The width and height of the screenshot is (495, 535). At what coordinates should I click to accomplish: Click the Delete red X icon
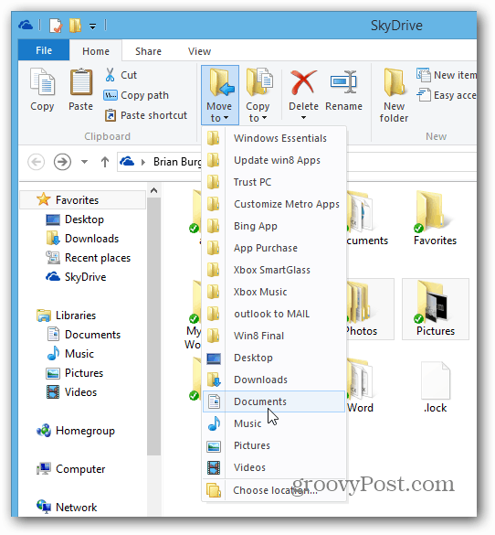[303, 82]
